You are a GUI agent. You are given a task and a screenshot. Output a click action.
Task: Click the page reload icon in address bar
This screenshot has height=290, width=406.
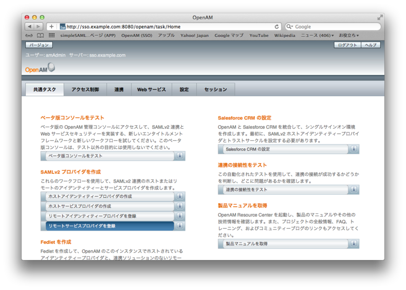click(x=277, y=26)
